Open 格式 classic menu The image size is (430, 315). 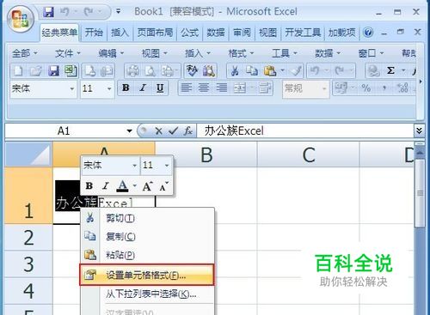[x=241, y=53]
